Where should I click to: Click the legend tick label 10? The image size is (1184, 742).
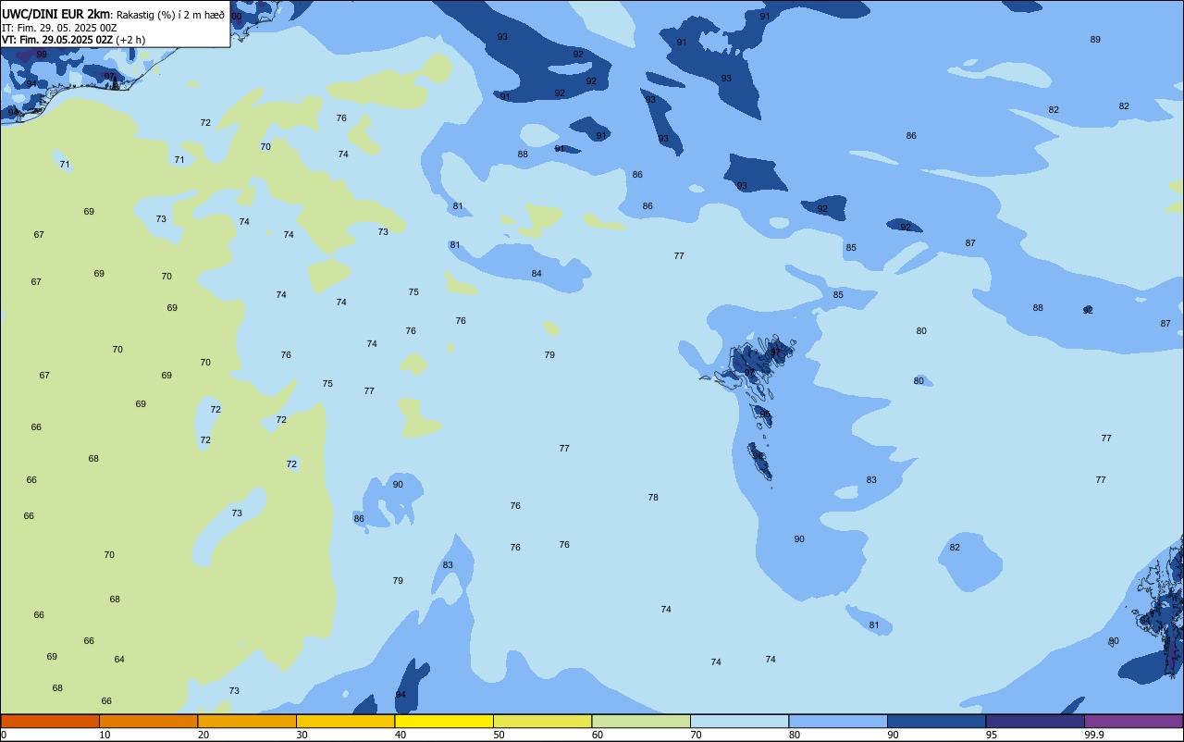click(x=105, y=735)
